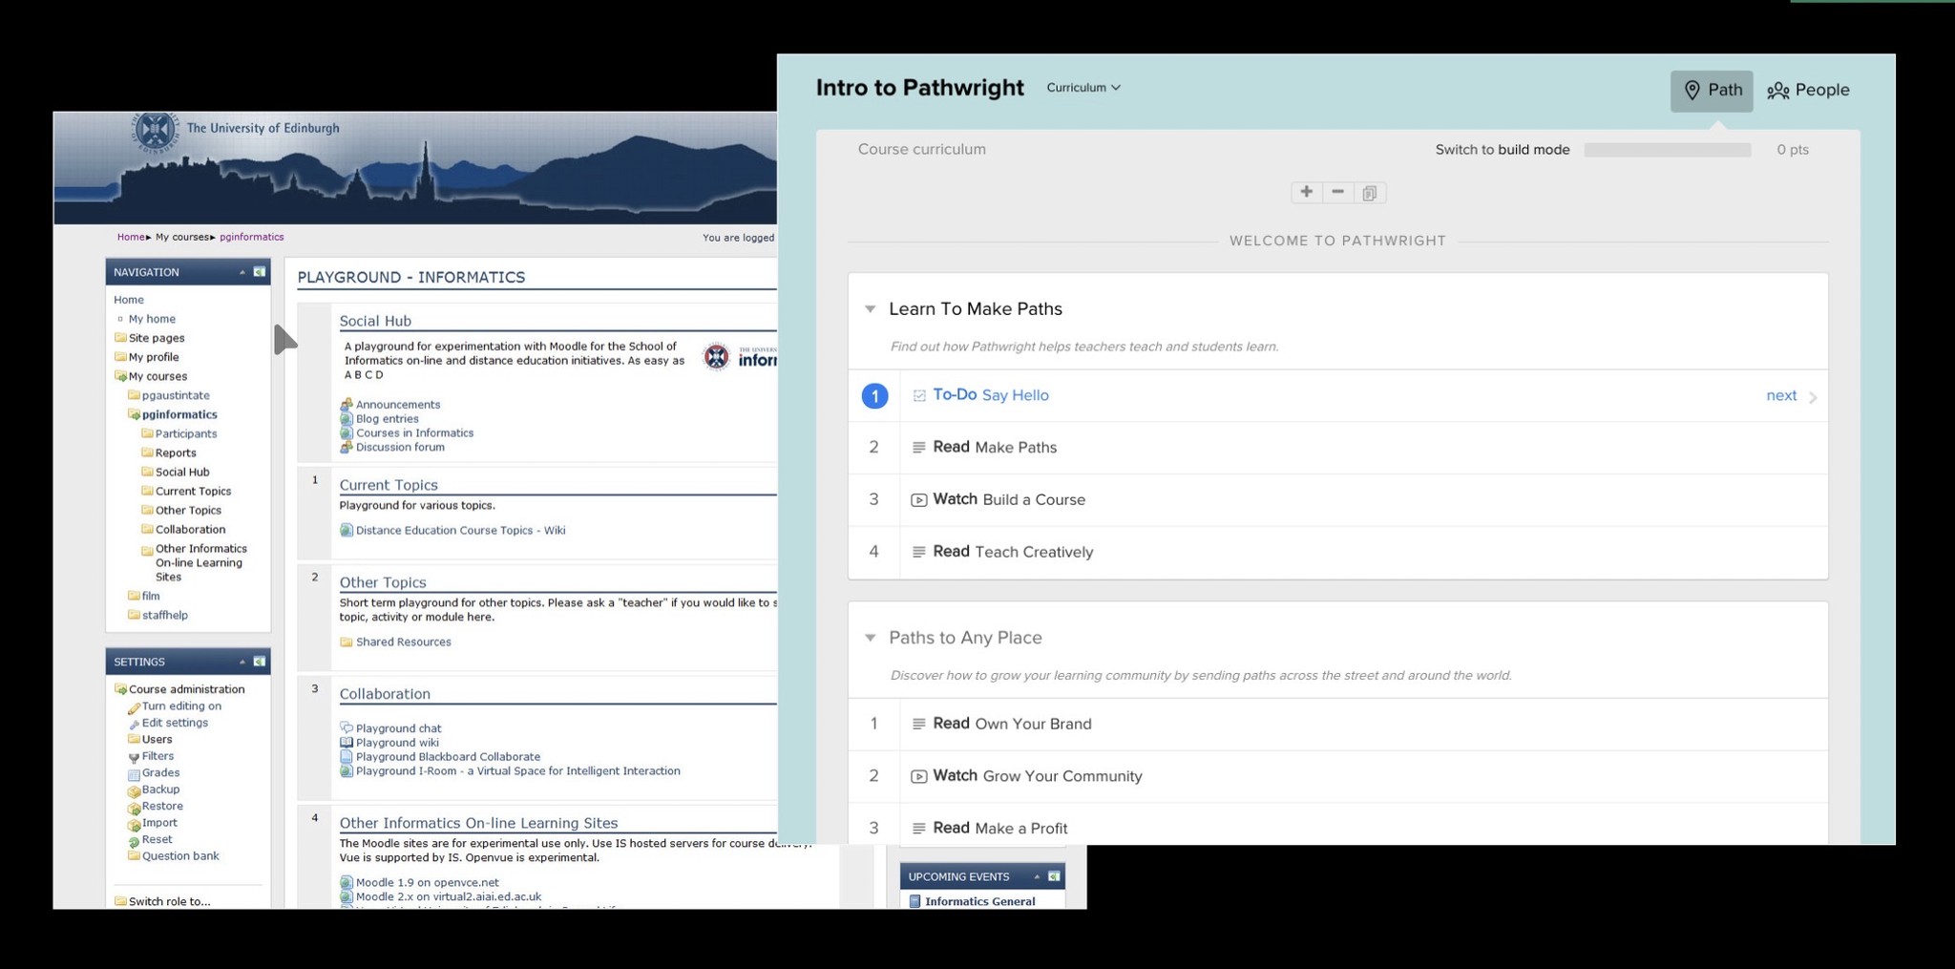Click the dock icon on the Settings block header

pos(260,662)
